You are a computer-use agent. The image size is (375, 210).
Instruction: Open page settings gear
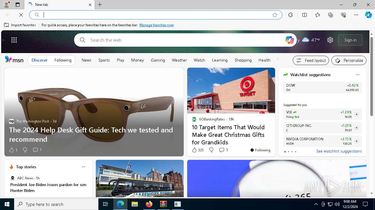tap(330, 40)
